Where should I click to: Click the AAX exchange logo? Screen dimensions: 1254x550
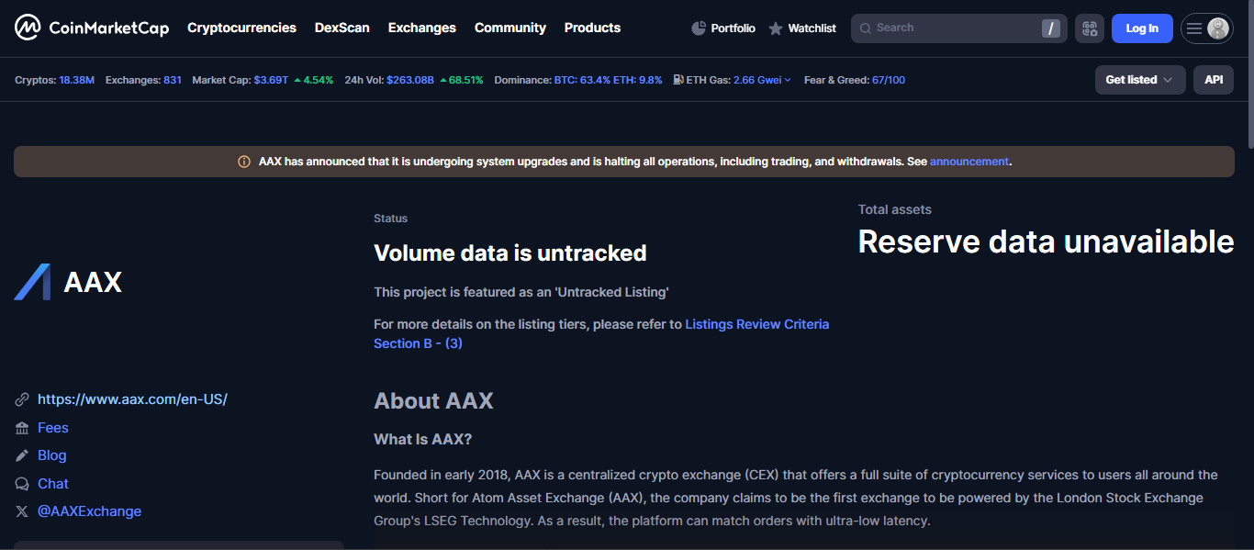click(32, 282)
